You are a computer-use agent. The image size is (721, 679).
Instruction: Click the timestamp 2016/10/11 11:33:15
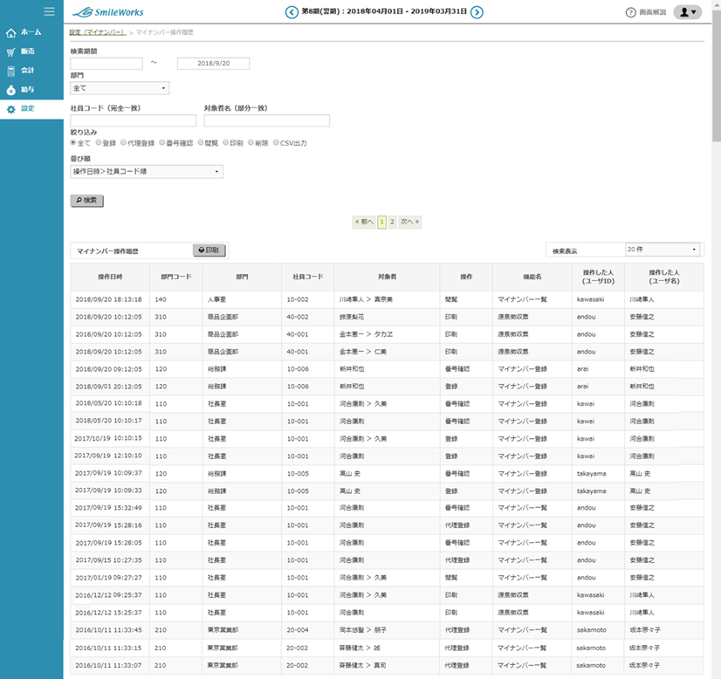point(108,648)
